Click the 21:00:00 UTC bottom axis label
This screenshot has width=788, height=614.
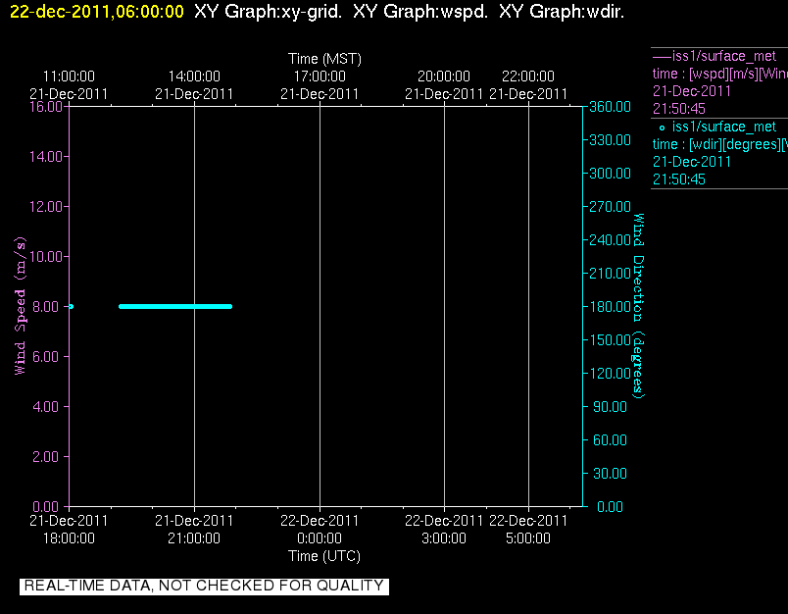194,538
